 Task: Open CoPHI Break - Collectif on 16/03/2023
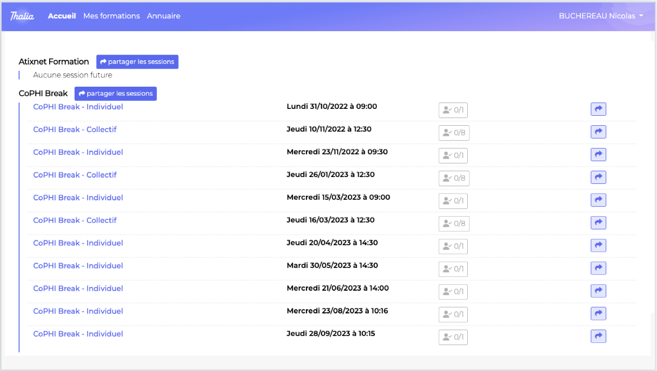click(75, 220)
